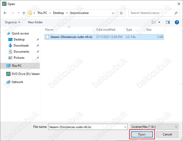Open the Organize menu
This screenshot has height=141, width=183.
12,22
